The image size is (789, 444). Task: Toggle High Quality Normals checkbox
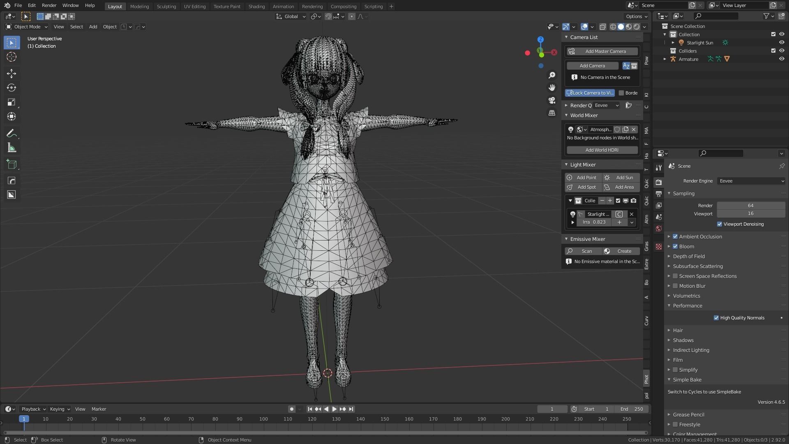[x=716, y=318]
